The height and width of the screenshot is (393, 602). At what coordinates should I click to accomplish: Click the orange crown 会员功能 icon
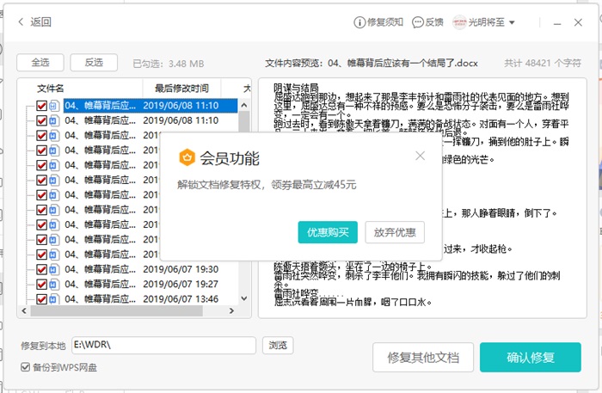pyautogui.click(x=187, y=157)
